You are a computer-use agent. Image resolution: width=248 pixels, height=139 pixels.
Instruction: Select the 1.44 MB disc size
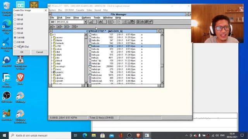[x=19, y=37]
